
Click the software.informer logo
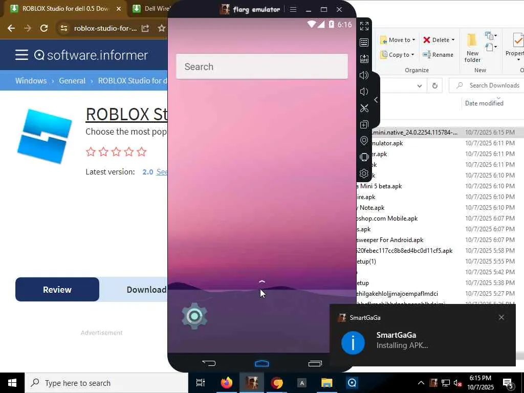point(91,55)
